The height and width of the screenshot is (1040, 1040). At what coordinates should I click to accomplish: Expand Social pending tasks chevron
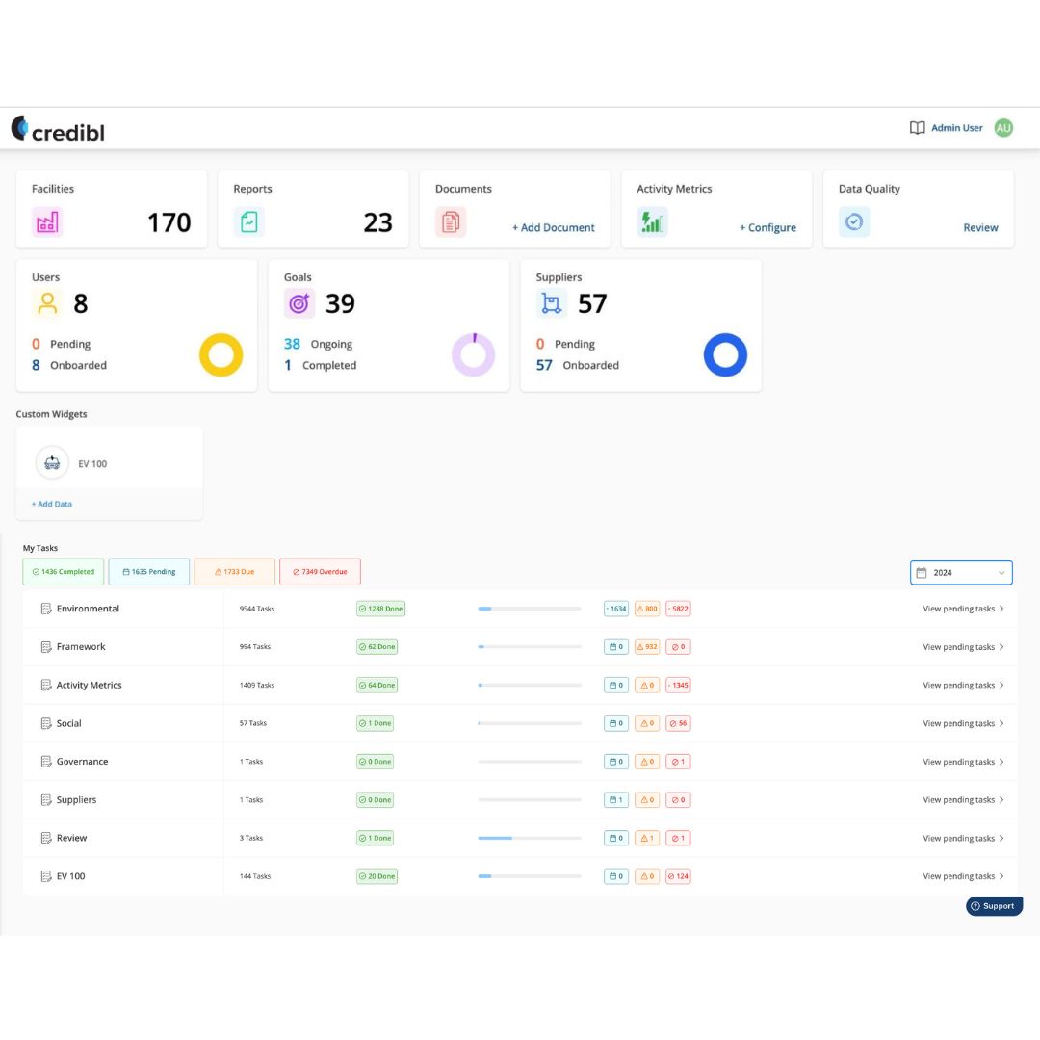click(x=1001, y=723)
